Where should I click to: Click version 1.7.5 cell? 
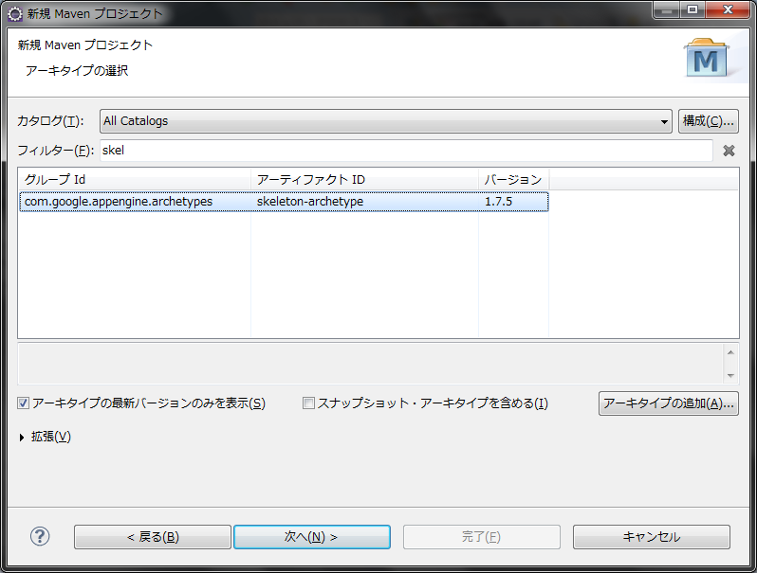coord(513,202)
